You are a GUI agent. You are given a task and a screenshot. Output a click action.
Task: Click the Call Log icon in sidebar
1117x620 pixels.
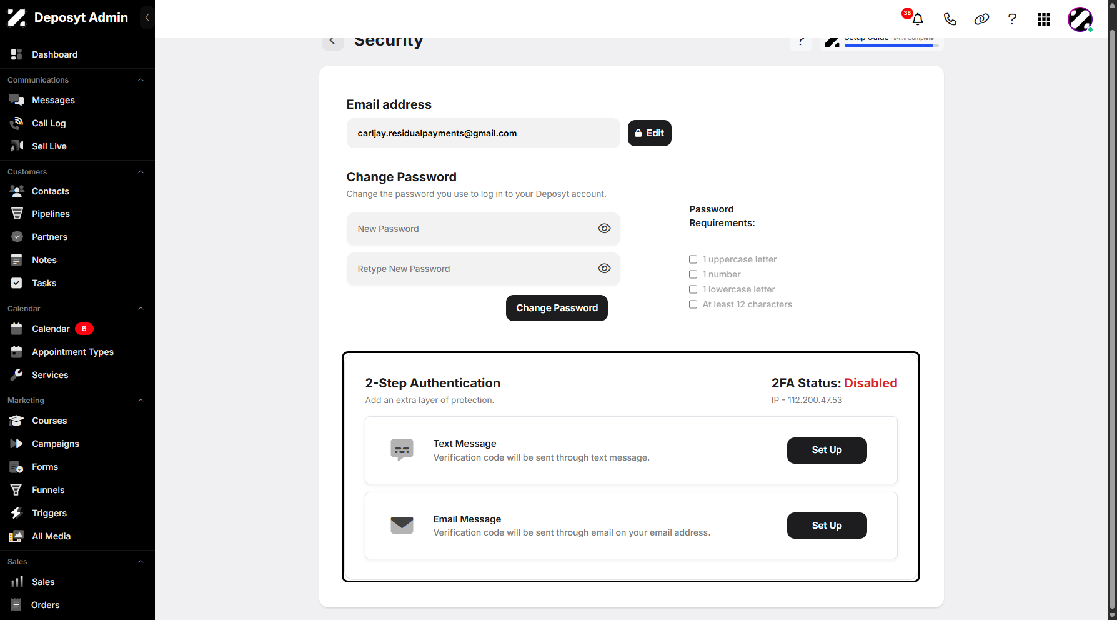tap(17, 123)
